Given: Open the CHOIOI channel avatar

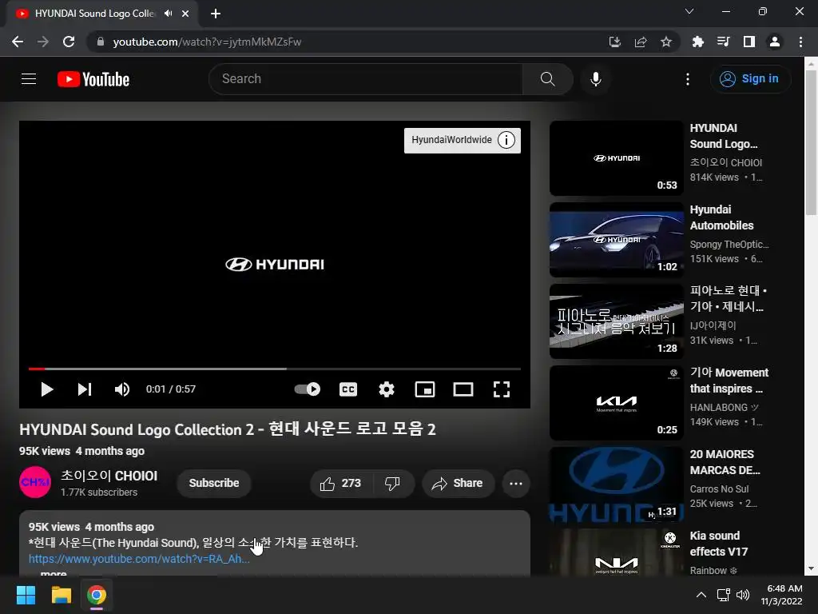Looking at the screenshot, I should click(x=35, y=482).
